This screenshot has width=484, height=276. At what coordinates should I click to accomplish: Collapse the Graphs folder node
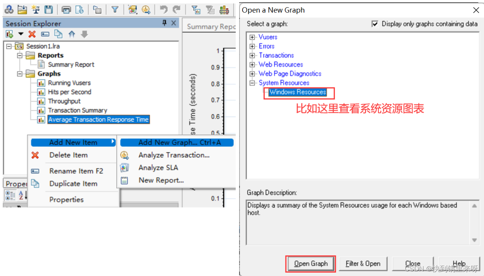tap(20, 74)
